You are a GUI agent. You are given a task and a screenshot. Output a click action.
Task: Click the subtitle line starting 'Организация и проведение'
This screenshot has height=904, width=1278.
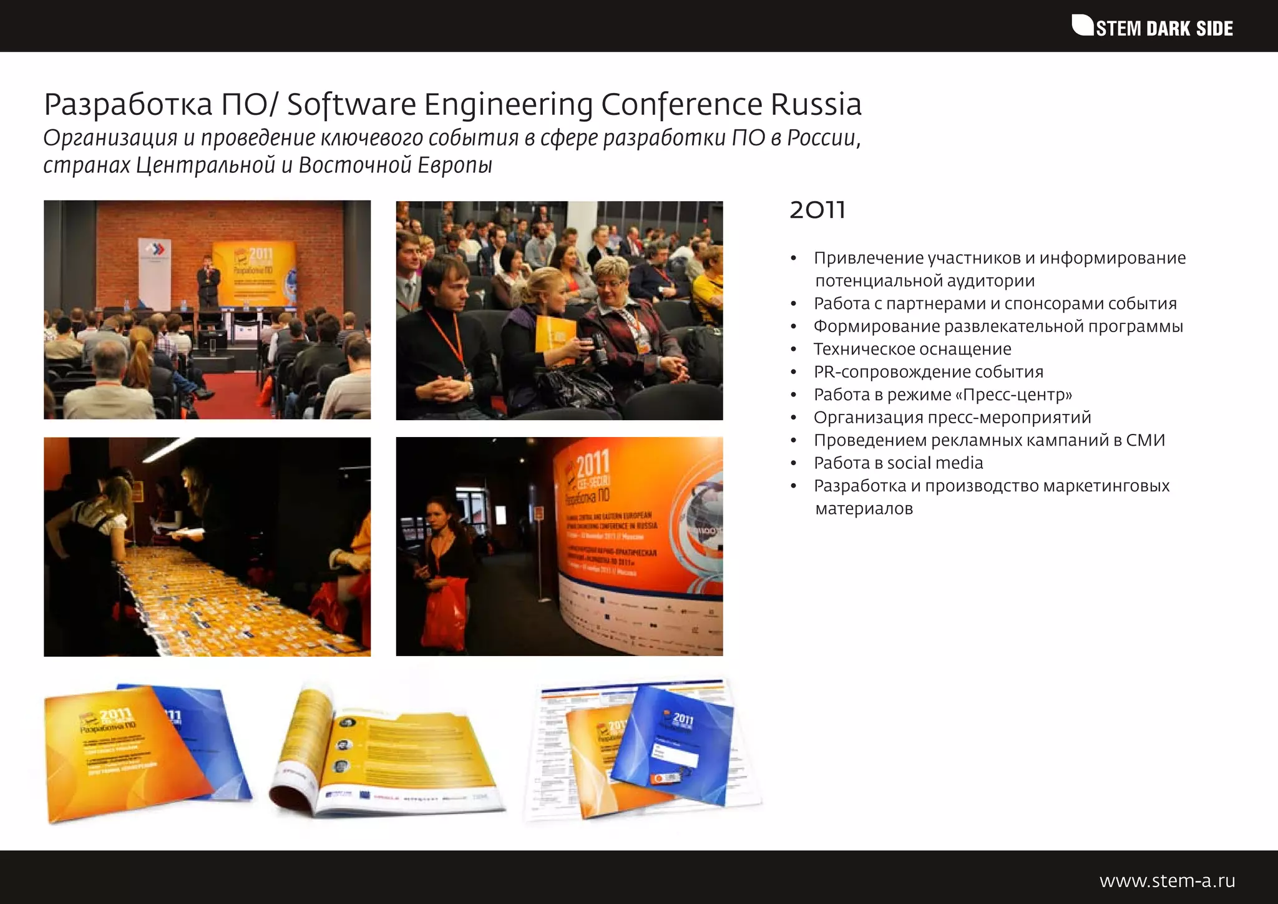click(452, 138)
